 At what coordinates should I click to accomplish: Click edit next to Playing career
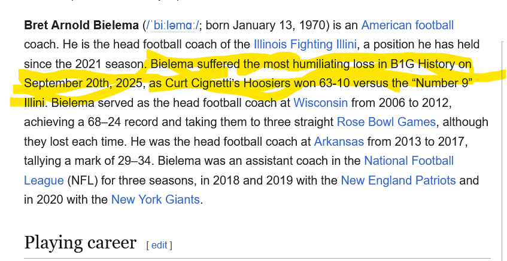pyautogui.click(x=159, y=245)
